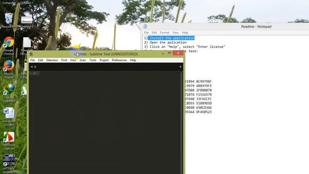Image resolution: width=309 pixels, height=174 pixels.
Task: Click license key text "DF450523" in Notepad
Action: click(204, 112)
